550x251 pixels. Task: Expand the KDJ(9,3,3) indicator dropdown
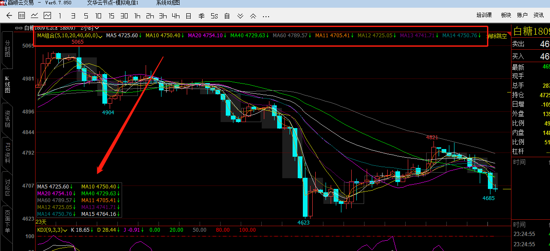(66, 230)
